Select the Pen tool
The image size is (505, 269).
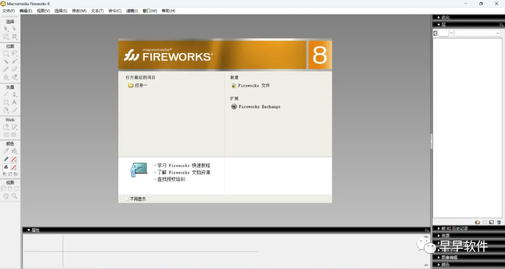(x=14, y=95)
